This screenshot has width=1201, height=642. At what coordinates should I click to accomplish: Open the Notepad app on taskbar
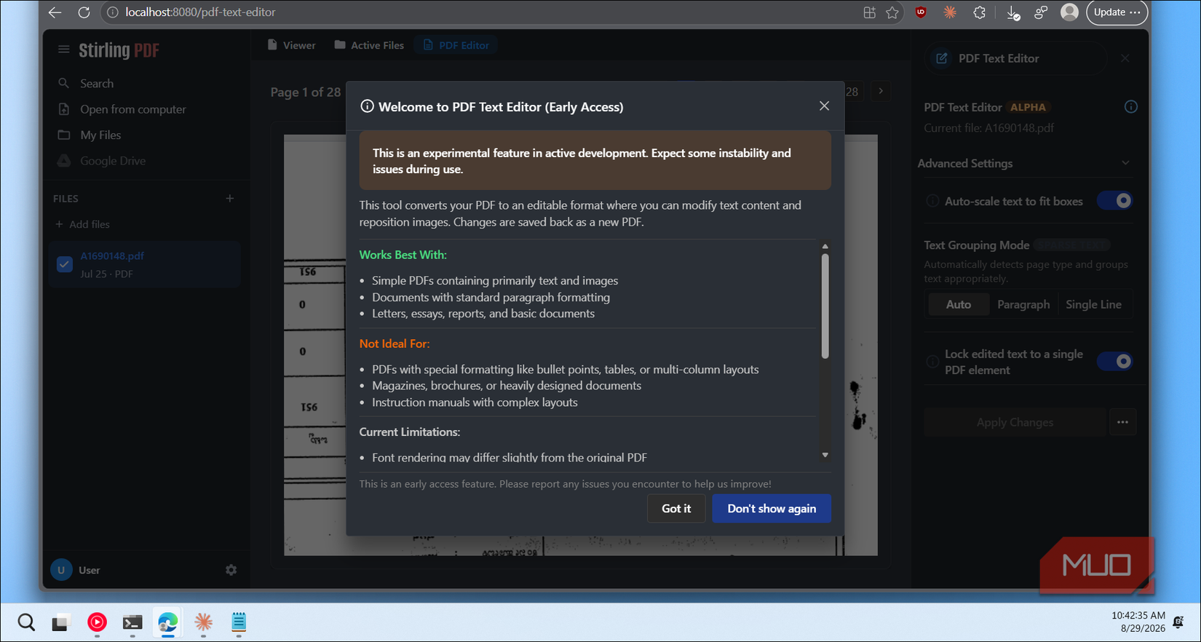[239, 622]
